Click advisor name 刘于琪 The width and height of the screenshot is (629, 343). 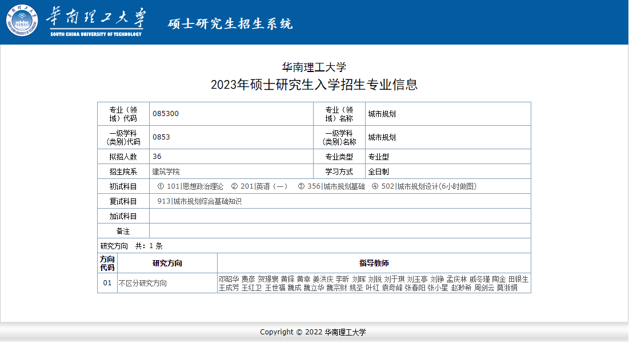click(394, 279)
